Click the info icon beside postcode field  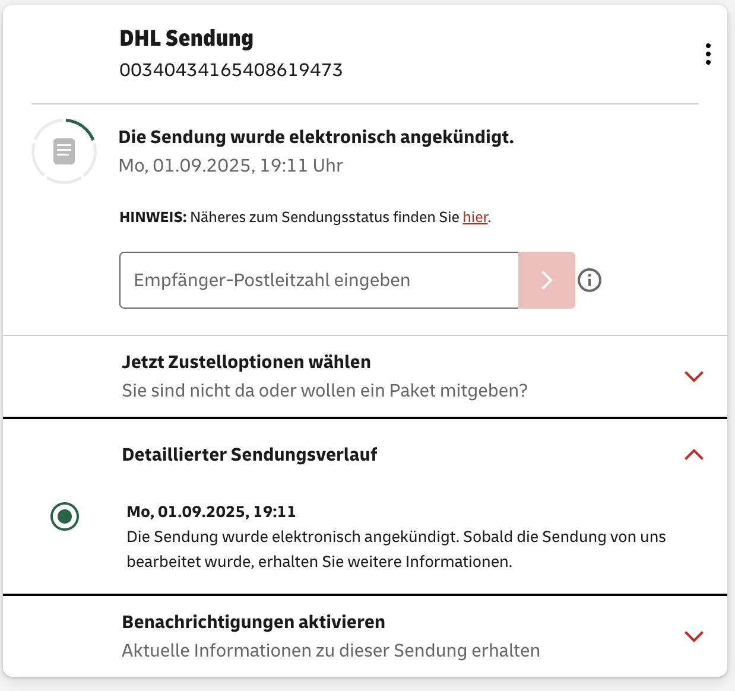tap(590, 280)
